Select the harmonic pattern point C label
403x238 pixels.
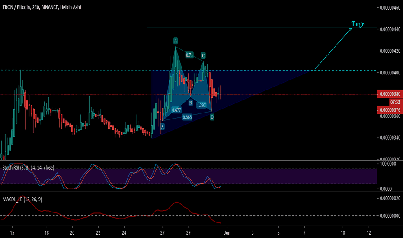(203, 55)
